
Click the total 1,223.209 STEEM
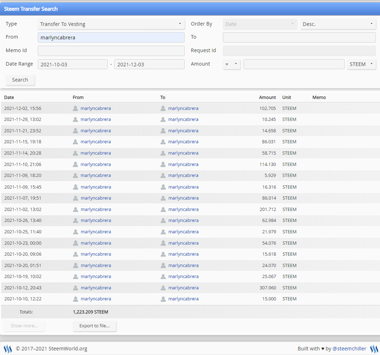[x=91, y=312]
